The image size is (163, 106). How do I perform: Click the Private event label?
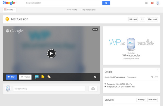coord(131,77)
